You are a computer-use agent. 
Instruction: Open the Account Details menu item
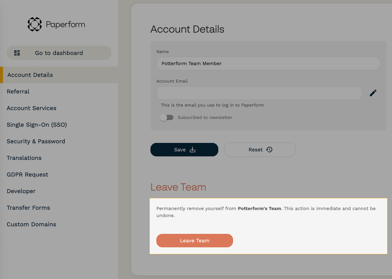coord(30,75)
